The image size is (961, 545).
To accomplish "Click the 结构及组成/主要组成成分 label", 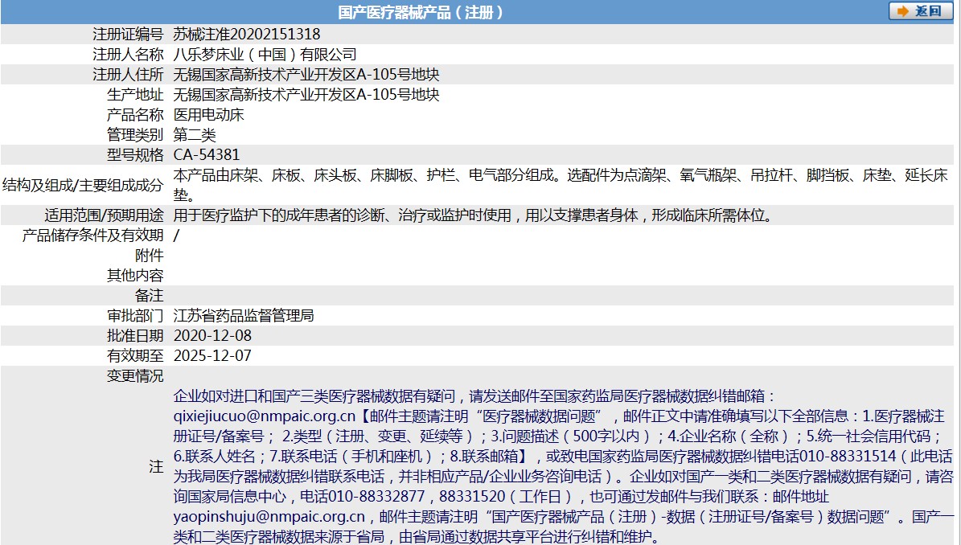I will point(83,185).
